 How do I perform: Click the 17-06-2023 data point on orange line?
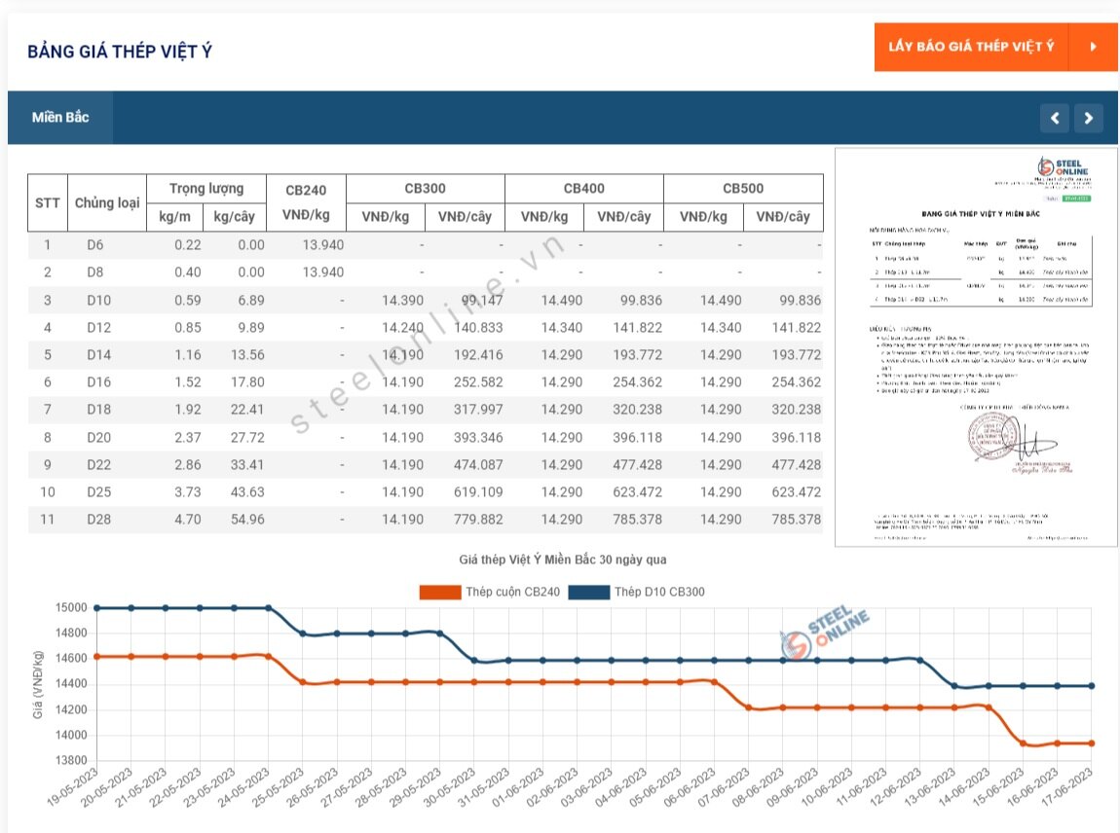point(1092,743)
